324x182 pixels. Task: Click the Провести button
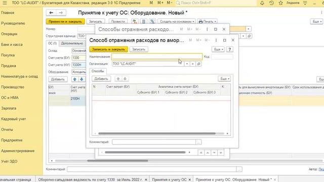tap(118, 21)
